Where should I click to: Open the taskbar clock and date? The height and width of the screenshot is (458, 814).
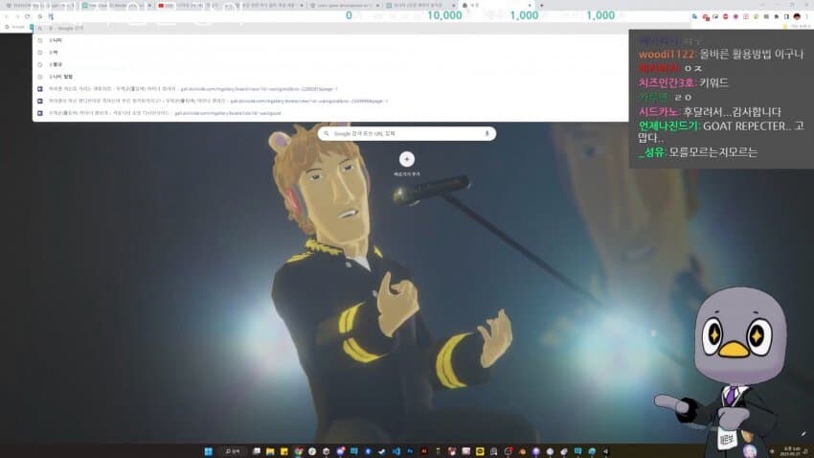[x=791, y=451]
